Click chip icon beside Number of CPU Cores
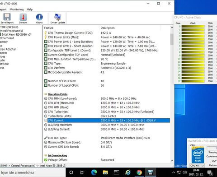Image resolution: width=217 pixels, height=177 pixels. 46,81
